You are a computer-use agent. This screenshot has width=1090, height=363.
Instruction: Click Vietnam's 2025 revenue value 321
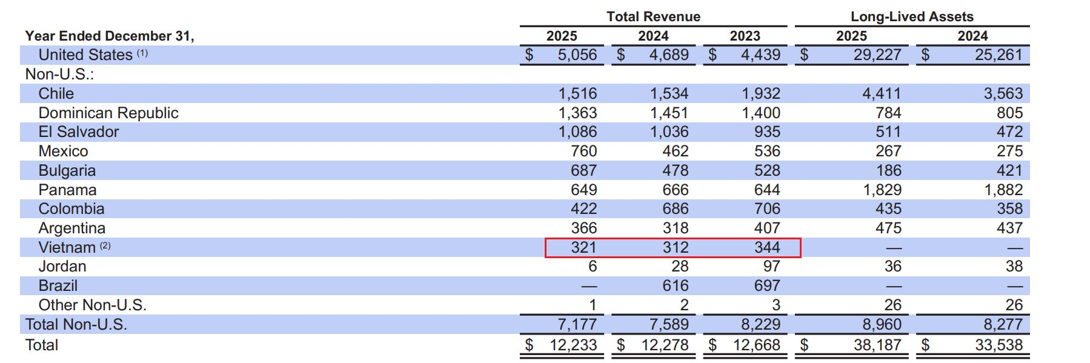click(x=583, y=247)
